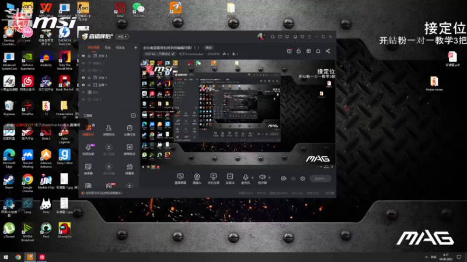Open the screen mode pill beside the logo
Viewport: 467px width, 262px height.
coord(122,37)
